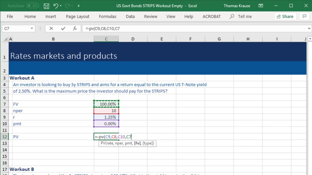
Task: Open Insert Function fx dialog
Action: pyautogui.click(x=75, y=29)
